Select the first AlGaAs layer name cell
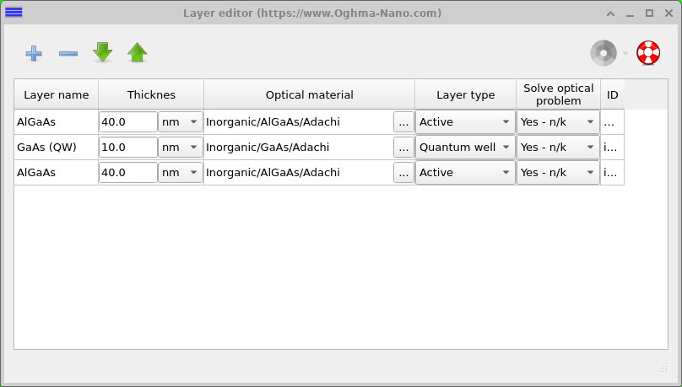This screenshot has width=682, height=387. (x=56, y=122)
